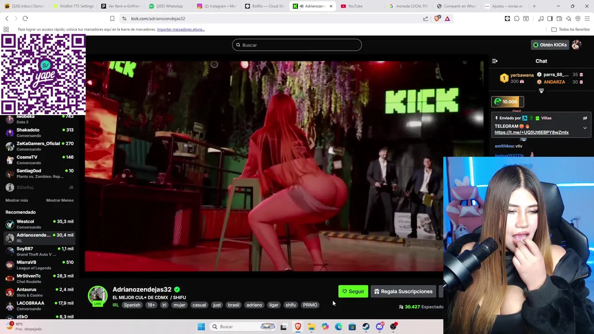Open Steam from the taskbar

[x=366, y=327]
